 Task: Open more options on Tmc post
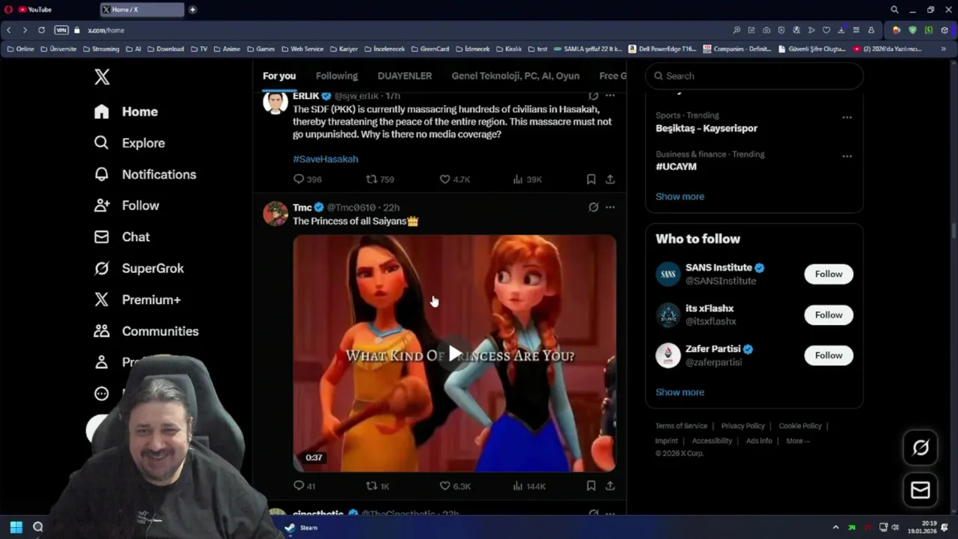coord(610,207)
